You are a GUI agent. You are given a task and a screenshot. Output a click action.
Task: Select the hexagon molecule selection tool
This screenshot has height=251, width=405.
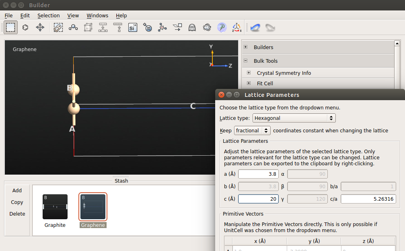coord(25,27)
